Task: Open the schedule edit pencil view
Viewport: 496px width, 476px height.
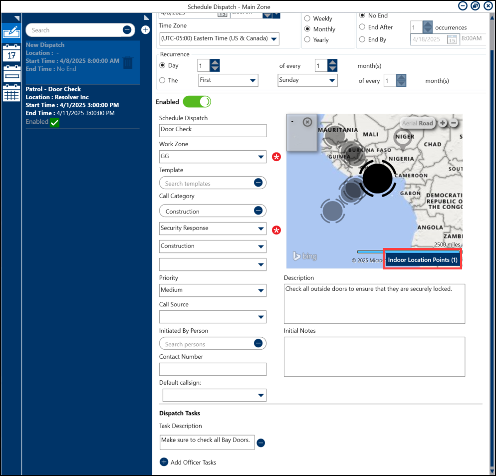Action: pos(11,32)
